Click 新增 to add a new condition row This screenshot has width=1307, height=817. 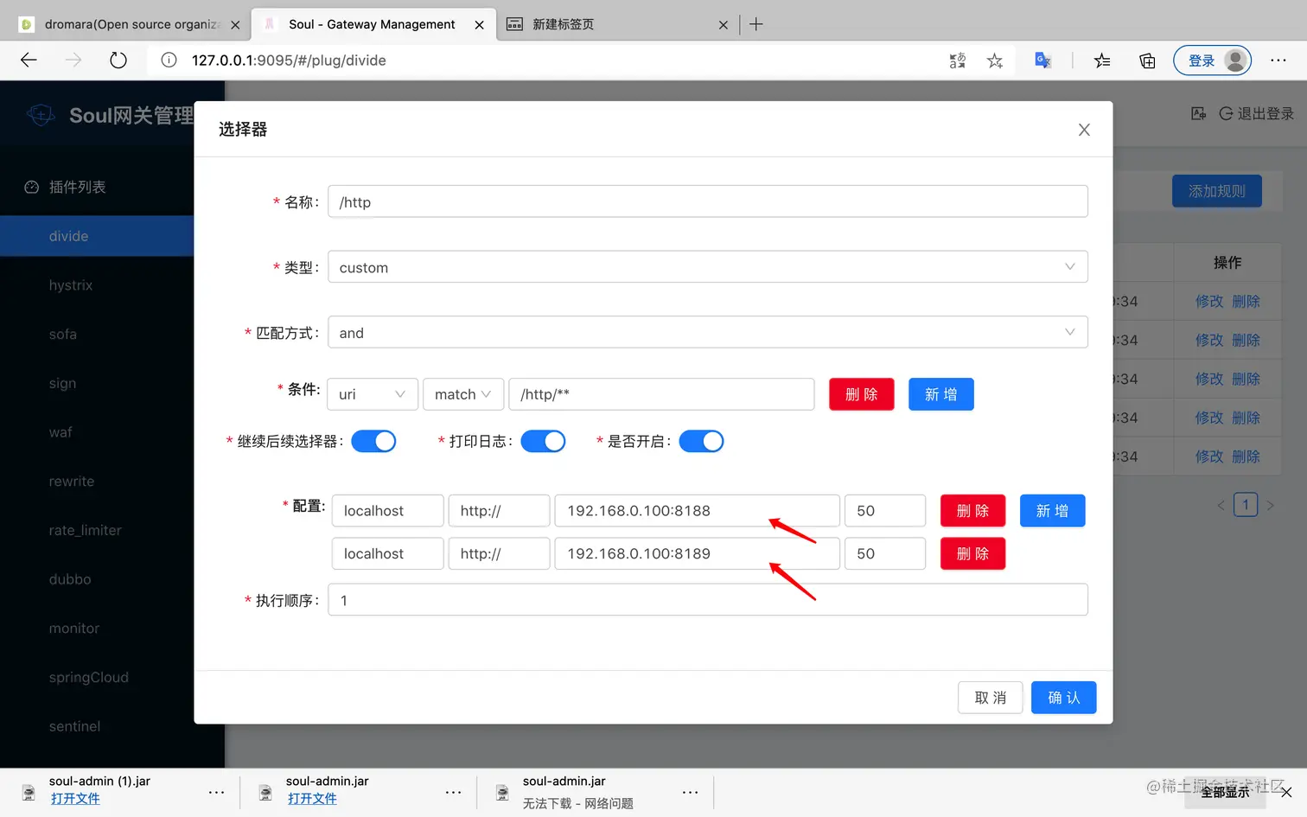click(x=940, y=394)
